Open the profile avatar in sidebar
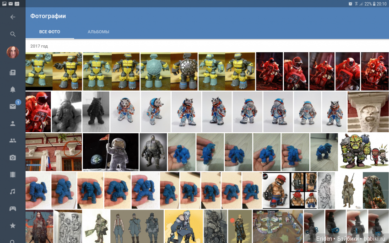389x243 pixels. (13, 52)
